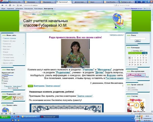This screenshot has width=153, height=122.
Task: Follow the "Учителю" link in welcome text
Action: (88, 70)
